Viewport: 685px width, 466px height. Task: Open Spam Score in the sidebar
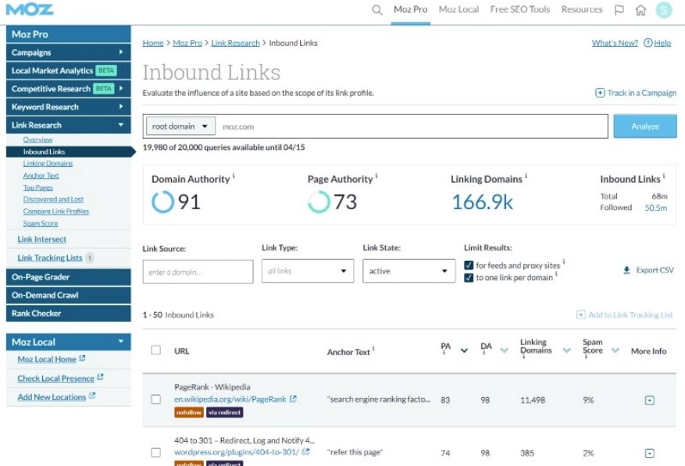point(41,223)
